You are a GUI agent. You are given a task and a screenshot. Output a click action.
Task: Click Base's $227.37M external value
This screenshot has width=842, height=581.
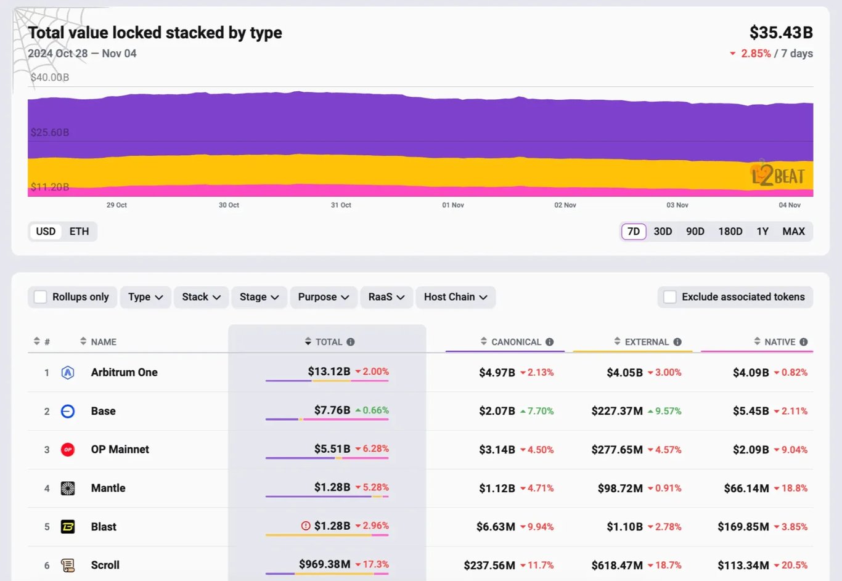pos(617,411)
